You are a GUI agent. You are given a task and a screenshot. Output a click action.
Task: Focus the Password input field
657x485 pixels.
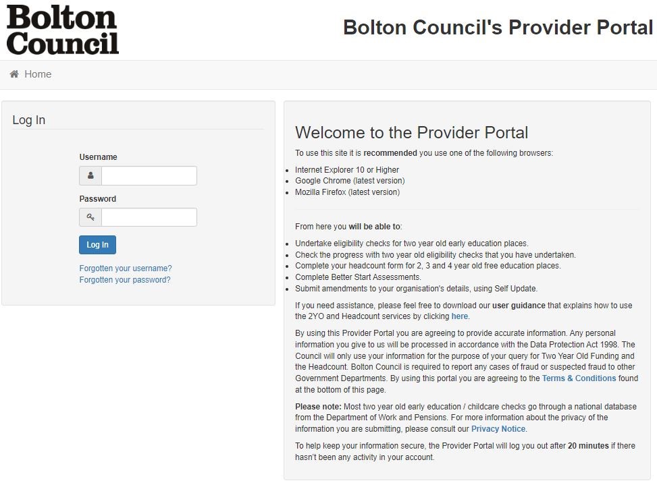tap(149, 217)
